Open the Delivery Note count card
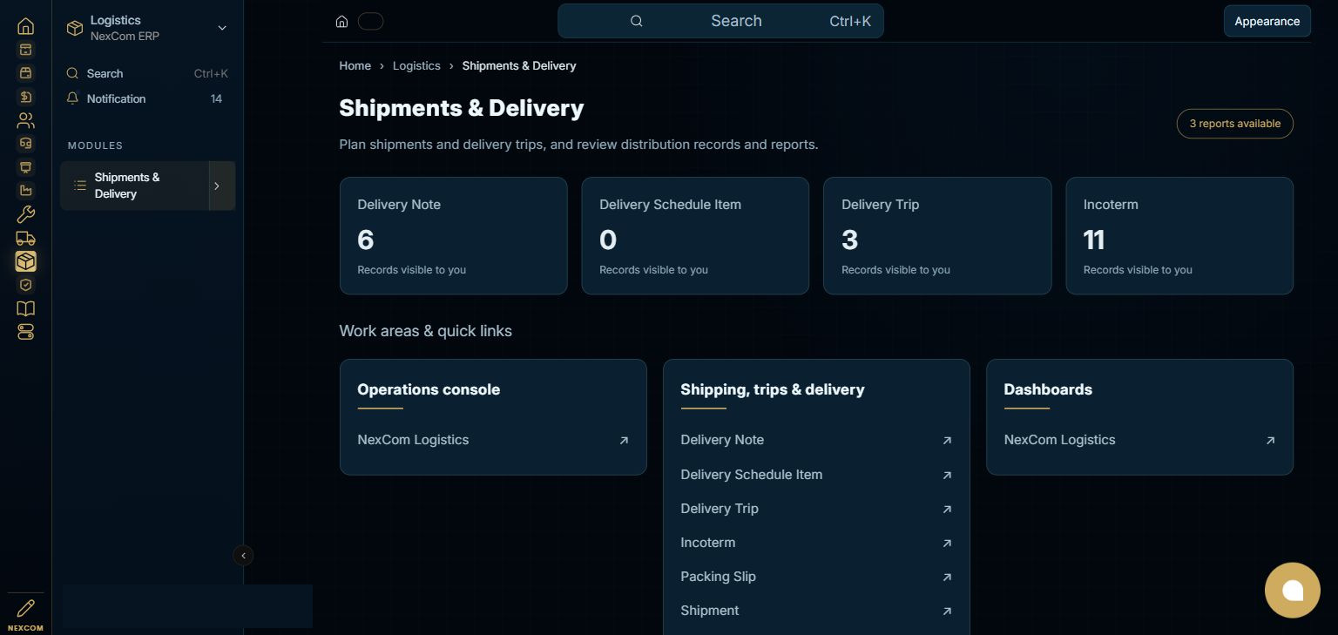The height and width of the screenshot is (635, 1338). pyautogui.click(x=453, y=236)
